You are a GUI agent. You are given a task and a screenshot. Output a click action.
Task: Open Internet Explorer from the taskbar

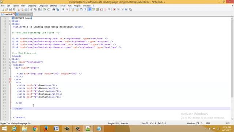coord(14,129)
